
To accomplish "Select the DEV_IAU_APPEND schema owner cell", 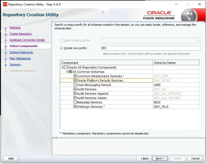I will click(x=176, y=94).
